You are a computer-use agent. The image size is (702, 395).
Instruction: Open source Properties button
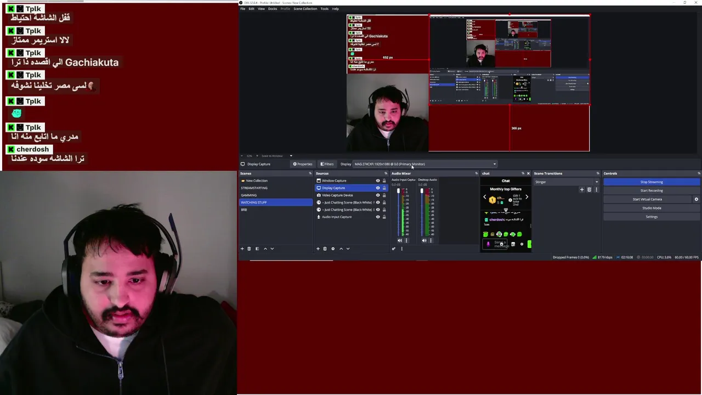[x=303, y=164]
